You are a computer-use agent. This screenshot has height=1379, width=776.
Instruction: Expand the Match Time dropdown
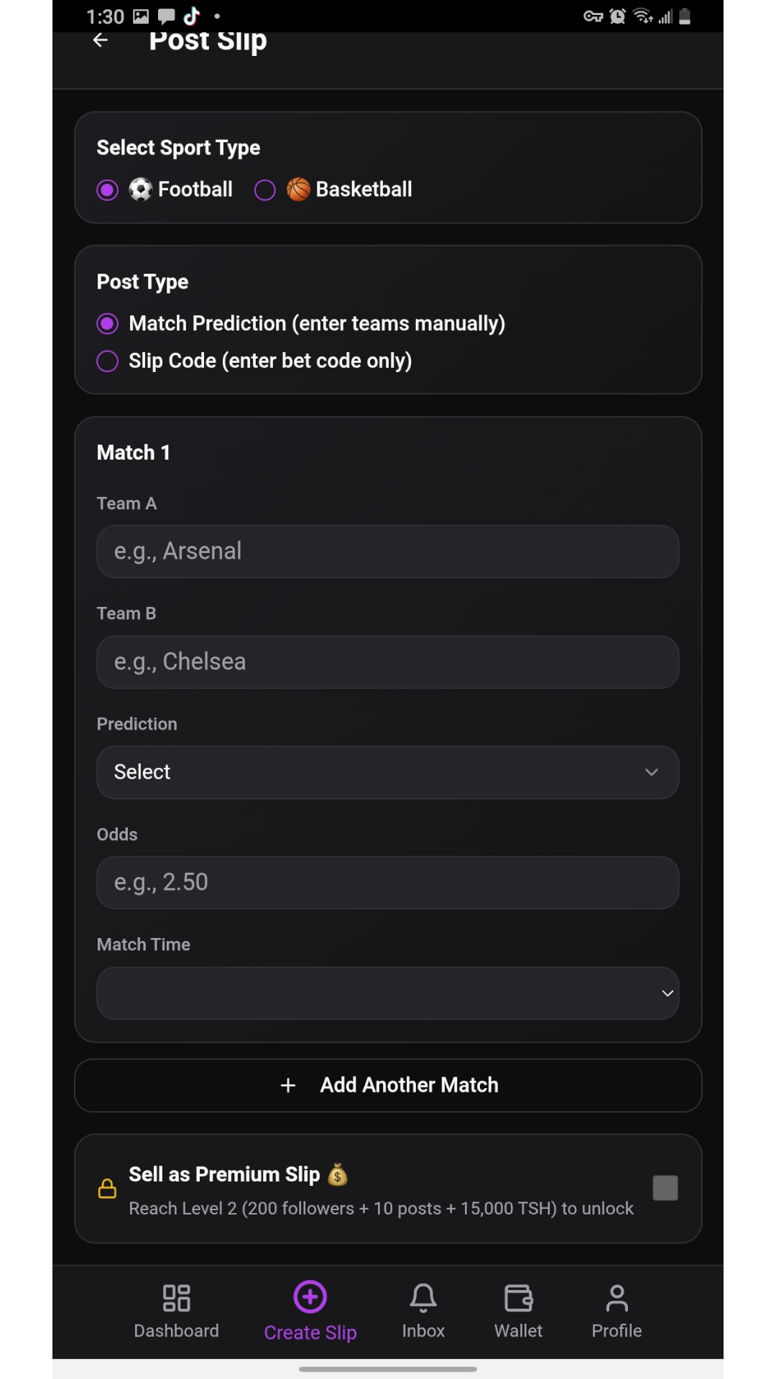pos(388,993)
